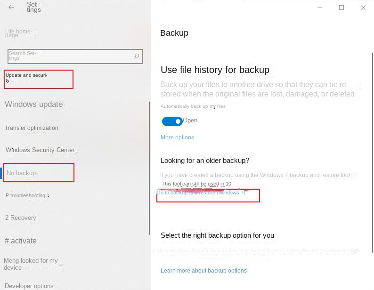
Task: Open Windows Security Center page
Action: click(40, 150)
